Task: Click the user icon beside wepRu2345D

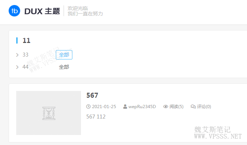Action: (x=125, y=107)
